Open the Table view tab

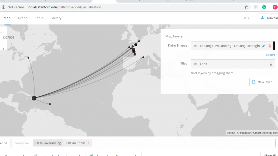click(x=39, y=18)
